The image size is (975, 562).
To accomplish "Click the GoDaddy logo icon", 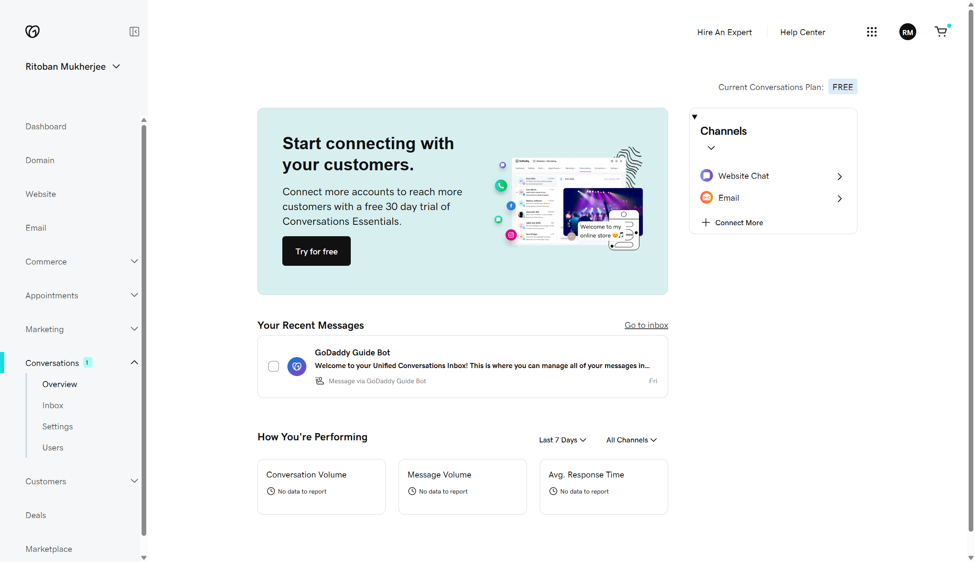I will 33,31.
